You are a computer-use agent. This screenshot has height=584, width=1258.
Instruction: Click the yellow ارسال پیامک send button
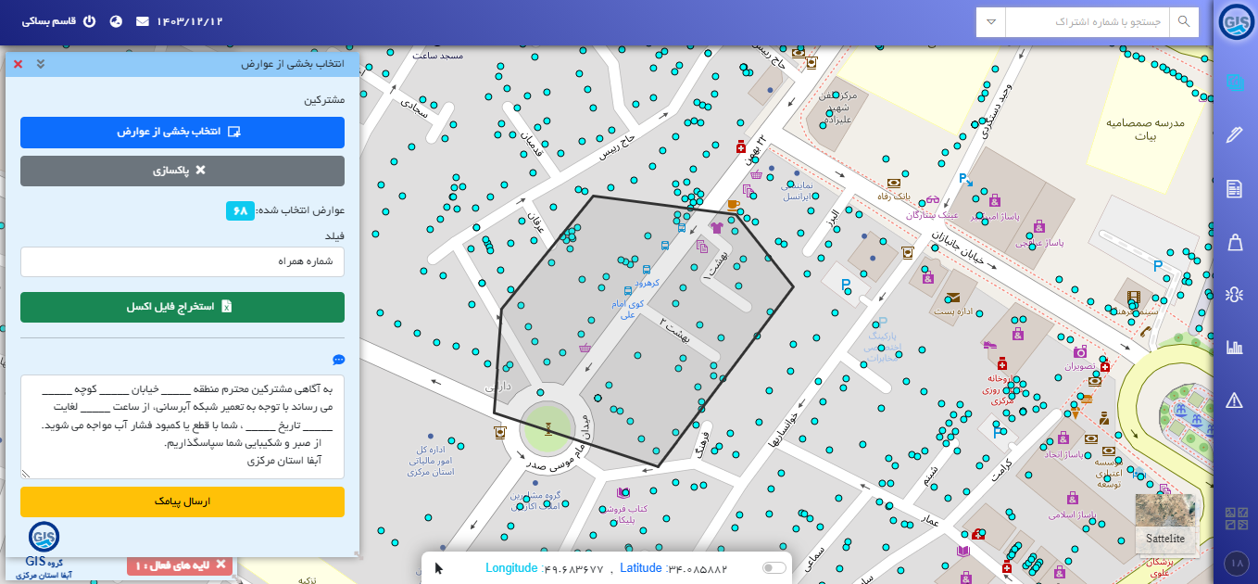point(182,501)
